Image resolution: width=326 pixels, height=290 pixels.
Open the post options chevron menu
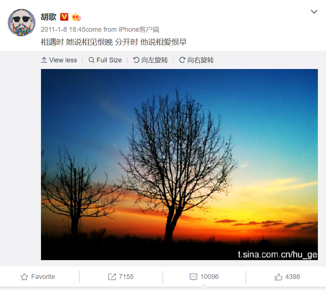pos(314,12)
